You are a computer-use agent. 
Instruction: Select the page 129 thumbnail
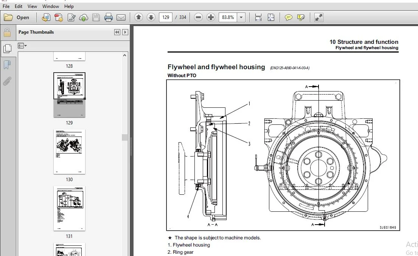coord(69,95)
